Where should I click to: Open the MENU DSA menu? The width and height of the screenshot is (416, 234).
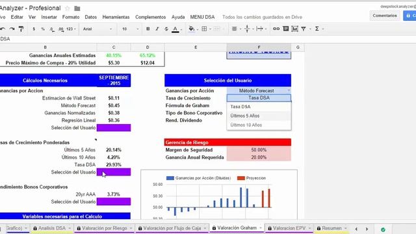point(202,17)
